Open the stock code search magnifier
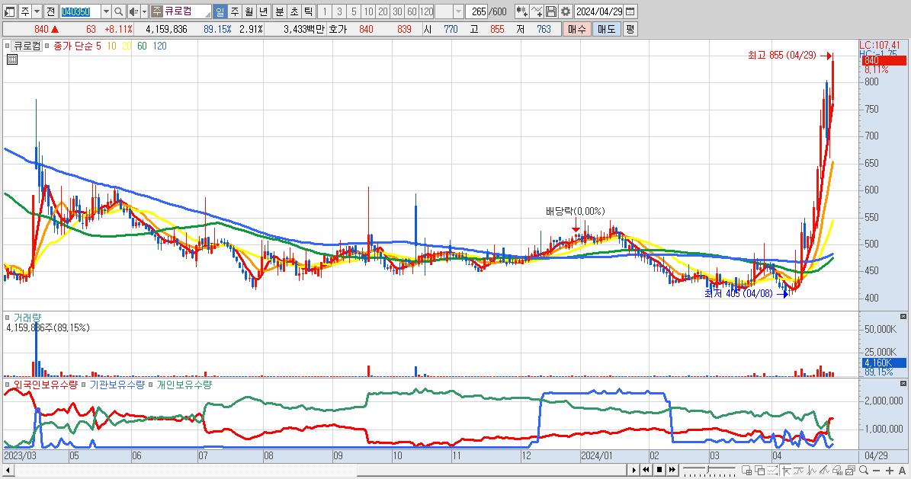This screenshot has width=911, height=479. pyautogui.click(x=118, y=11)
